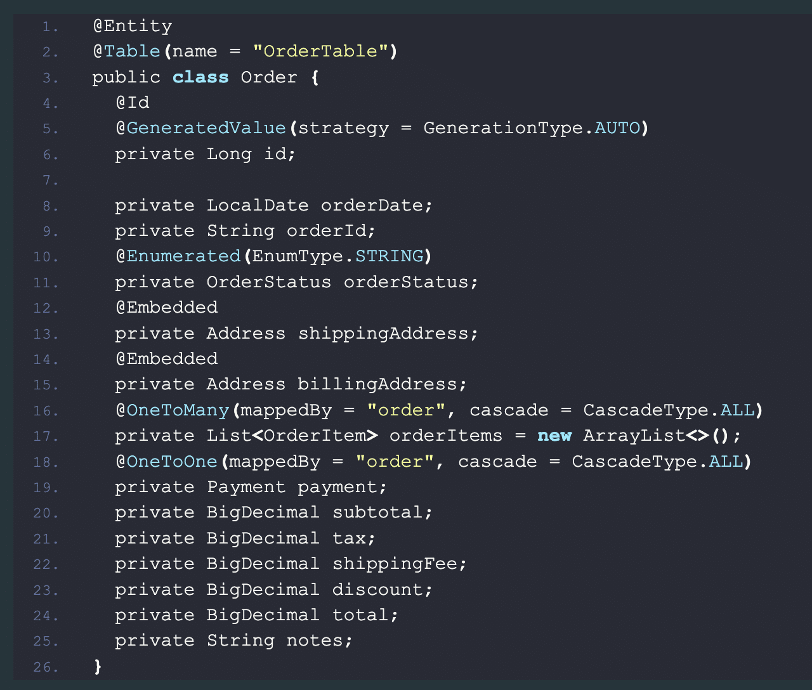Click the @Entity annotation on line 1
The image size is (812, 690).
pos(132,26)
